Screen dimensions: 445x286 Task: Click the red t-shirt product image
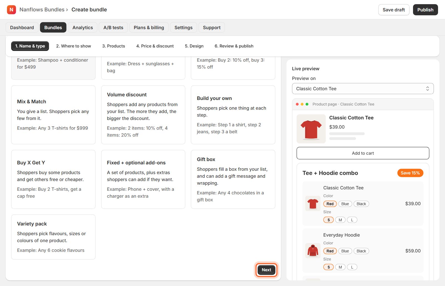311,129
